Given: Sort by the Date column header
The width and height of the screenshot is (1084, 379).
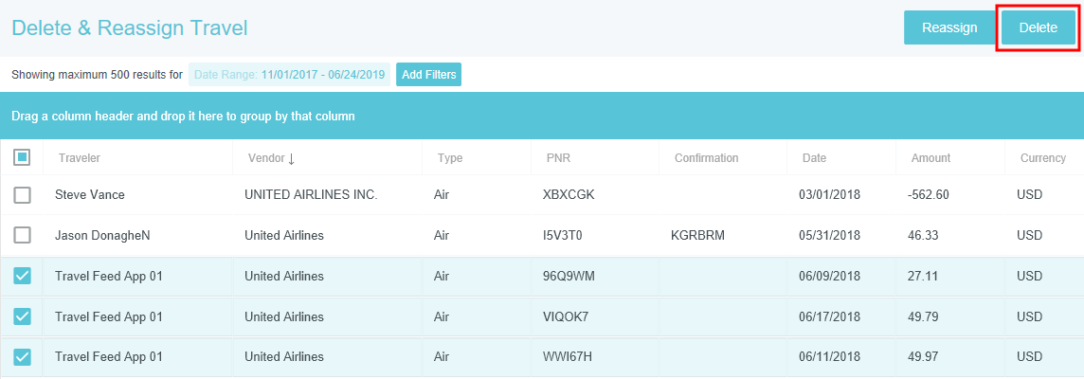Looking at the screenshot, I should pos(814,158).
